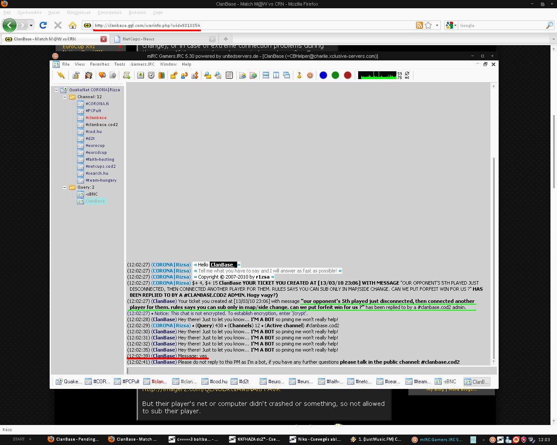Collapse the QuakeNet CORONA|Rizsa server tree
This screenshot has width=557, height=445.
57,90
